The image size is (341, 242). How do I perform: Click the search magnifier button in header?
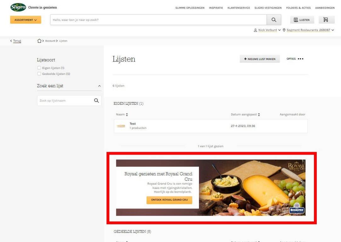(x=274, y=20)
